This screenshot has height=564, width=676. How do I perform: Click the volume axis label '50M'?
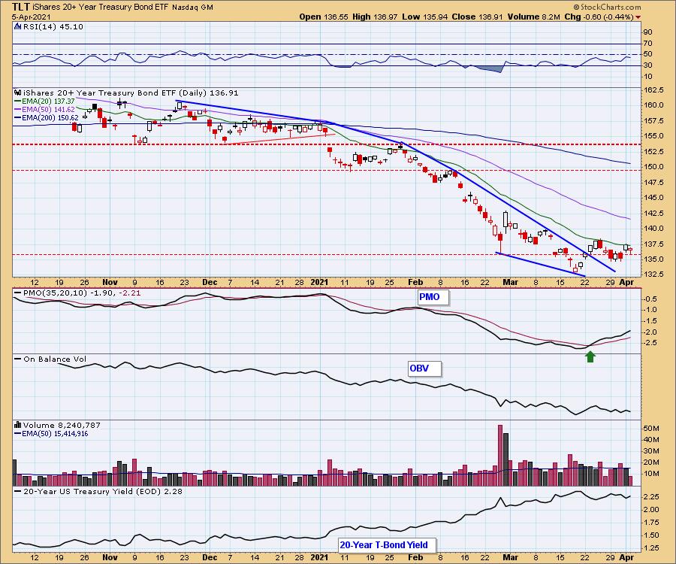651,429
